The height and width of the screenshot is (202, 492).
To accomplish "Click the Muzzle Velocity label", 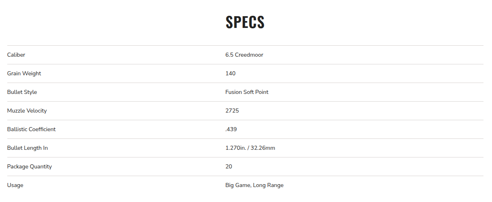I will coord(27,111).
